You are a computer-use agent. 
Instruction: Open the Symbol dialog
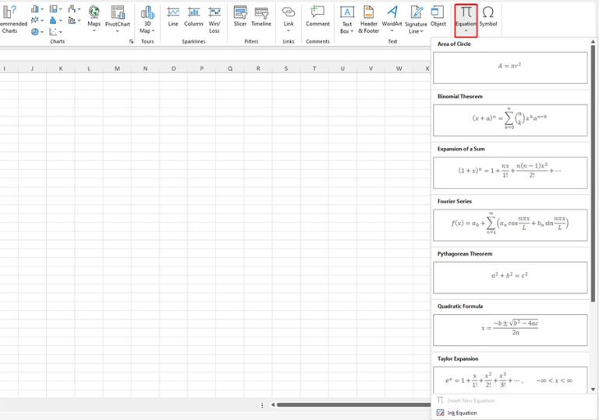[488, 16]
